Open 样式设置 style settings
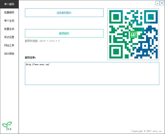 (x=9, y=37)
